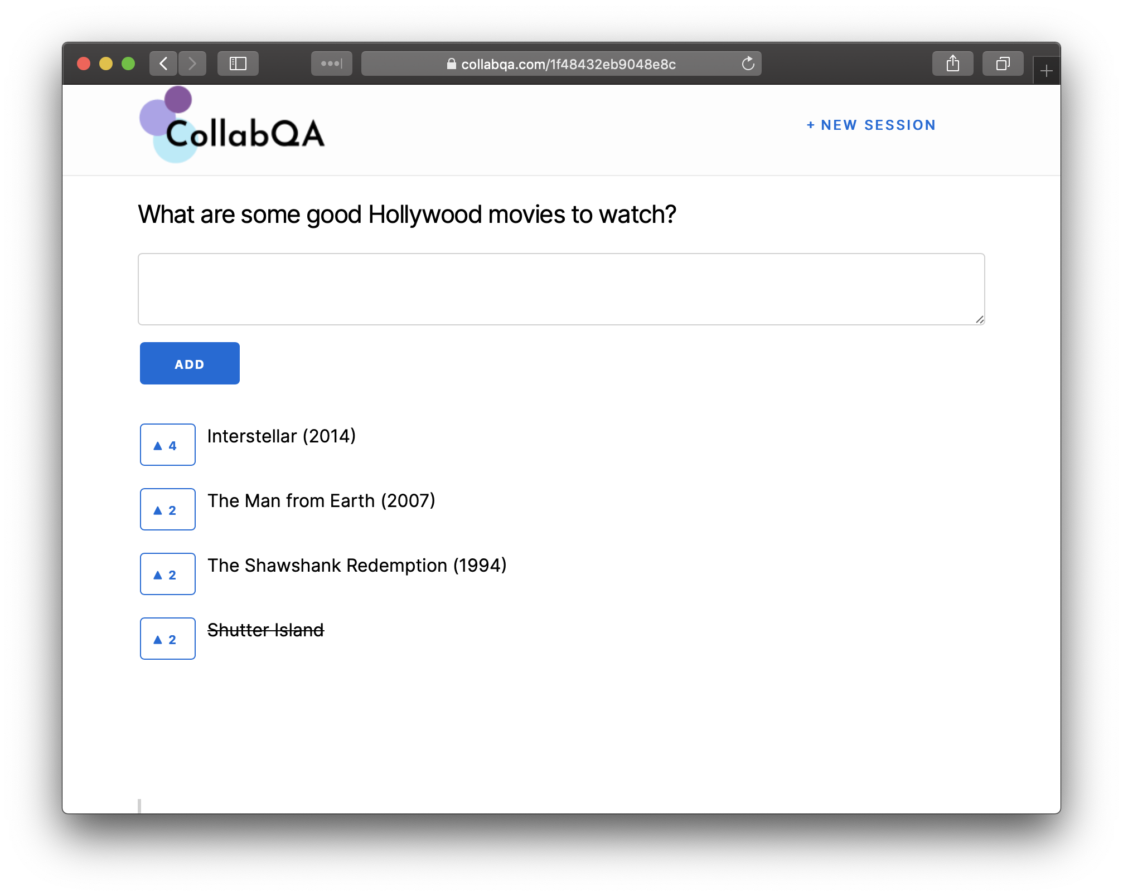Click inside the answer text area
The width and height of the screenshot is (1123, 896).
(x=560, y=289)
